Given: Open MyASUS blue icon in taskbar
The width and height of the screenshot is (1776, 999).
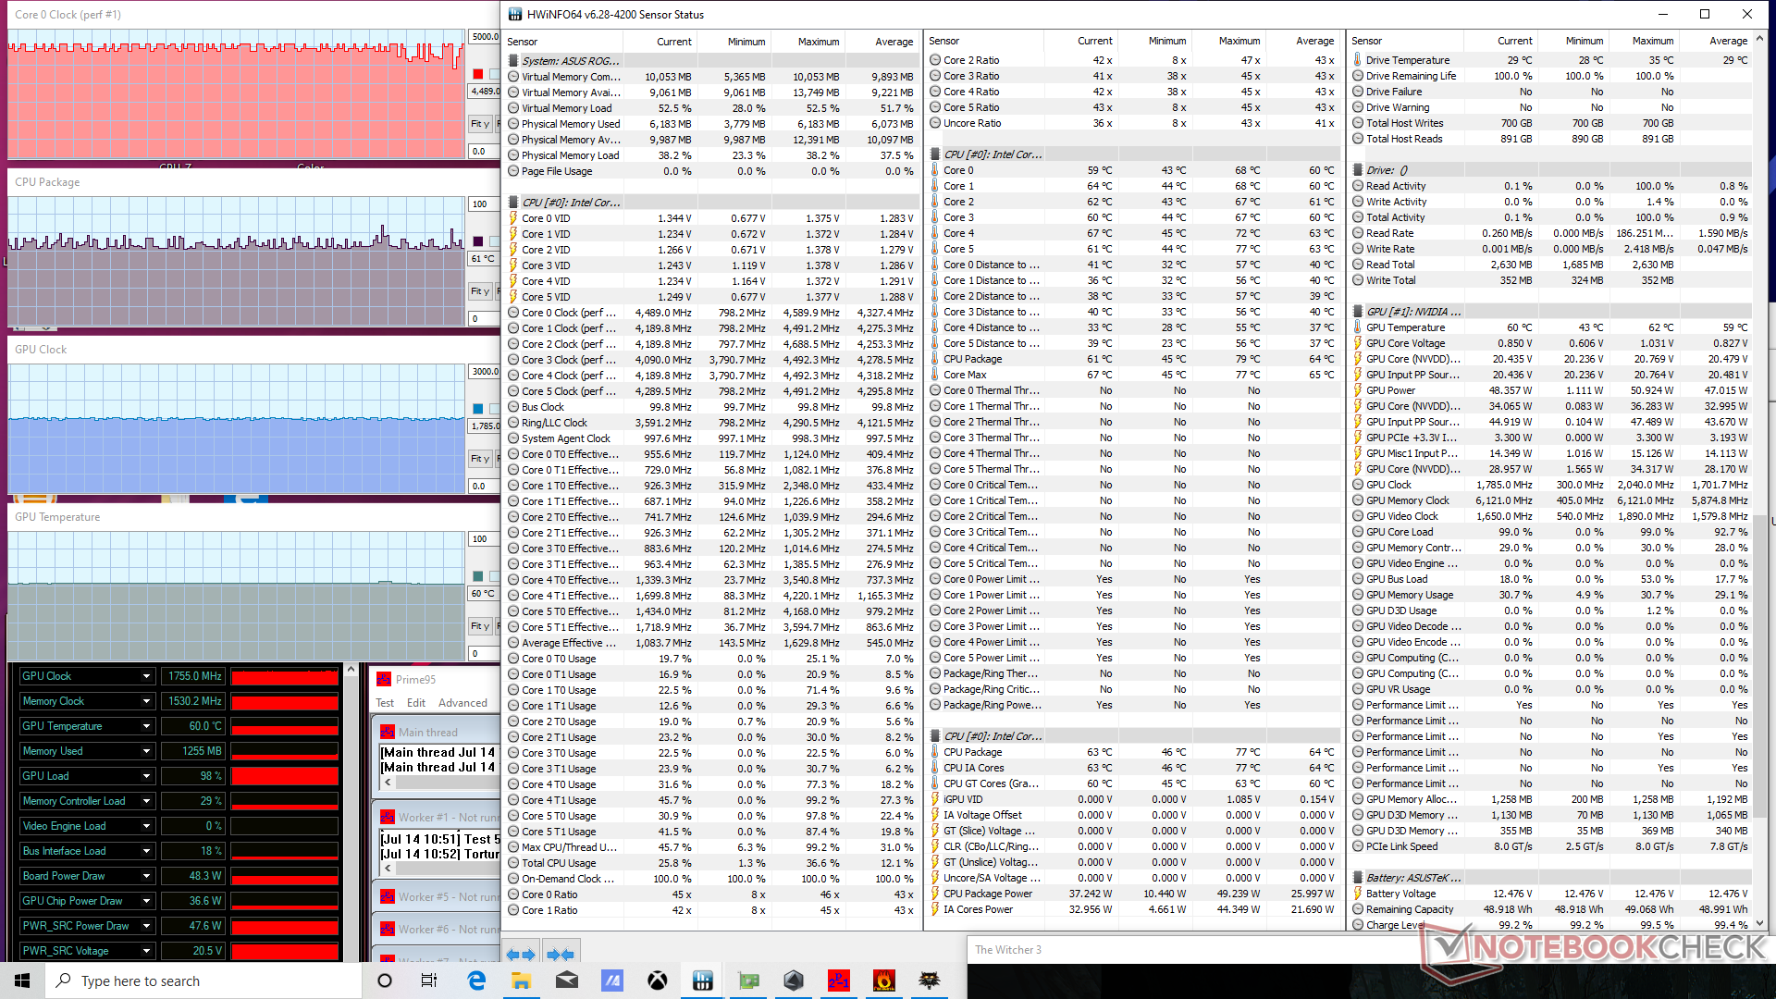Looking at the screenshot, I should (612, 980).
